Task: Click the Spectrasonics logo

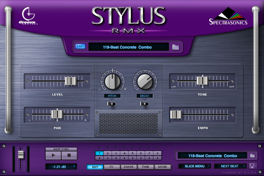Action: point(228,16)
